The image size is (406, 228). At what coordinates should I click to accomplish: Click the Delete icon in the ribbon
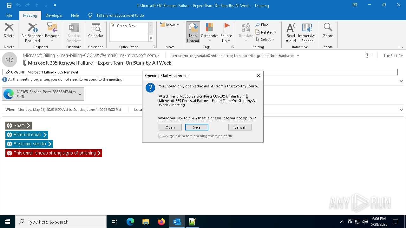pyautogui.click(x=9, y=31)
